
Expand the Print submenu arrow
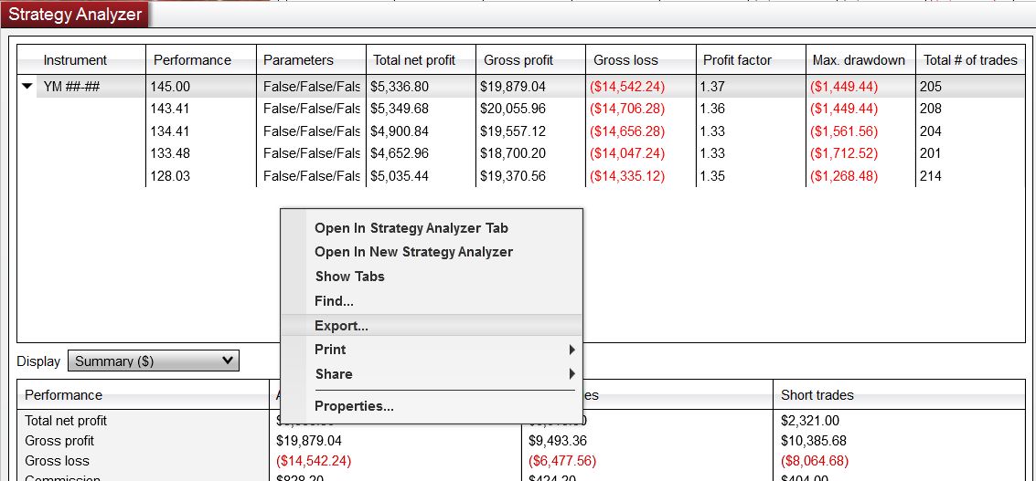coord(571,350)
